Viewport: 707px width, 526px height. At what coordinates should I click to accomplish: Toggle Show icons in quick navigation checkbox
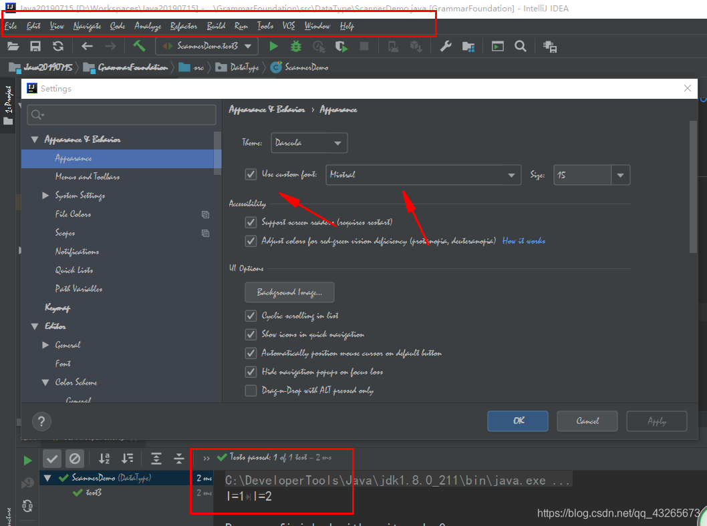pos(251,334)
